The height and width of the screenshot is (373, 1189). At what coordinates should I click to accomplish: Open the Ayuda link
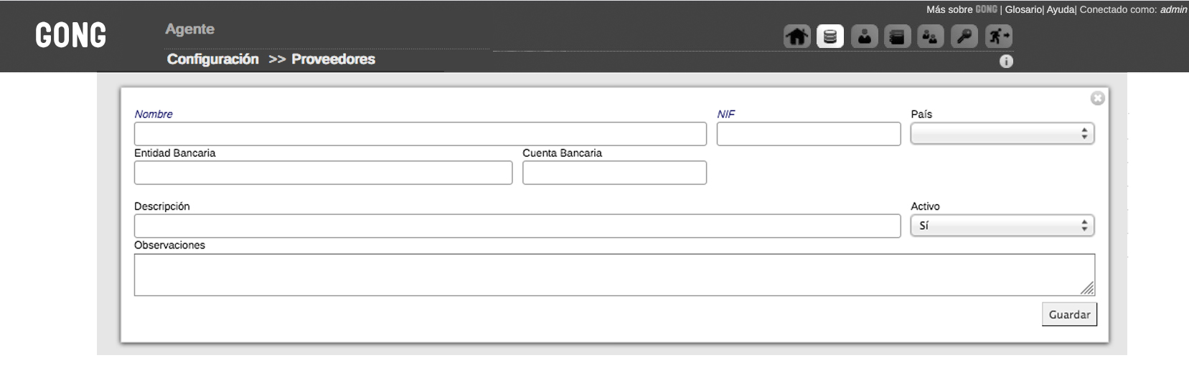point(1061,9)
